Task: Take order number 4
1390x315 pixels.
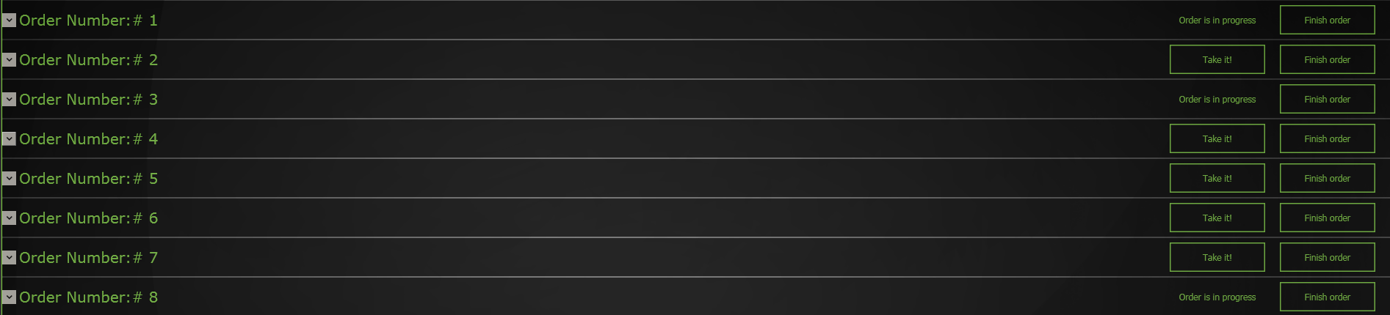Action: point(1217,138)
